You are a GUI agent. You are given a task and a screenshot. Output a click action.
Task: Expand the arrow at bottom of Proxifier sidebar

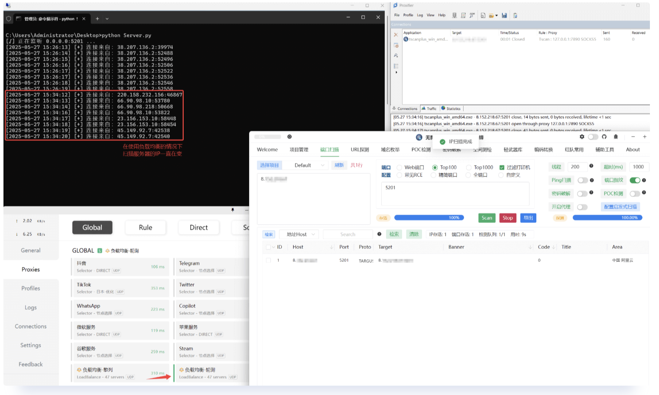point(396,72)
